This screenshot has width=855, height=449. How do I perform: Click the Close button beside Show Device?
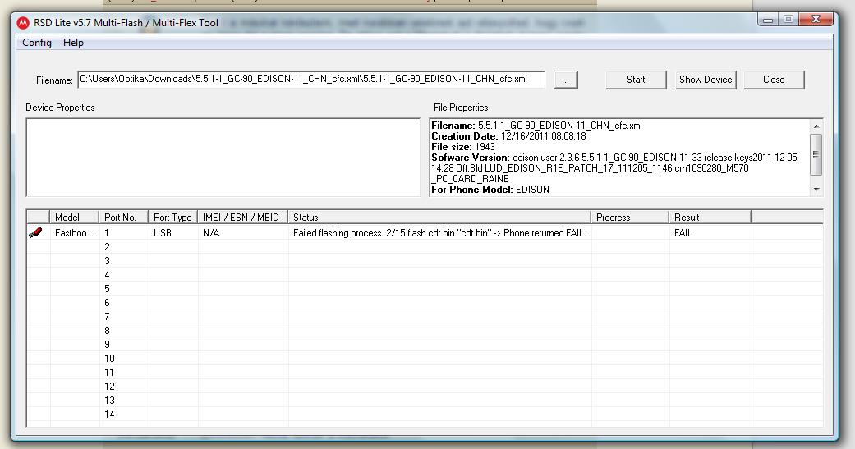pos(774,80)
